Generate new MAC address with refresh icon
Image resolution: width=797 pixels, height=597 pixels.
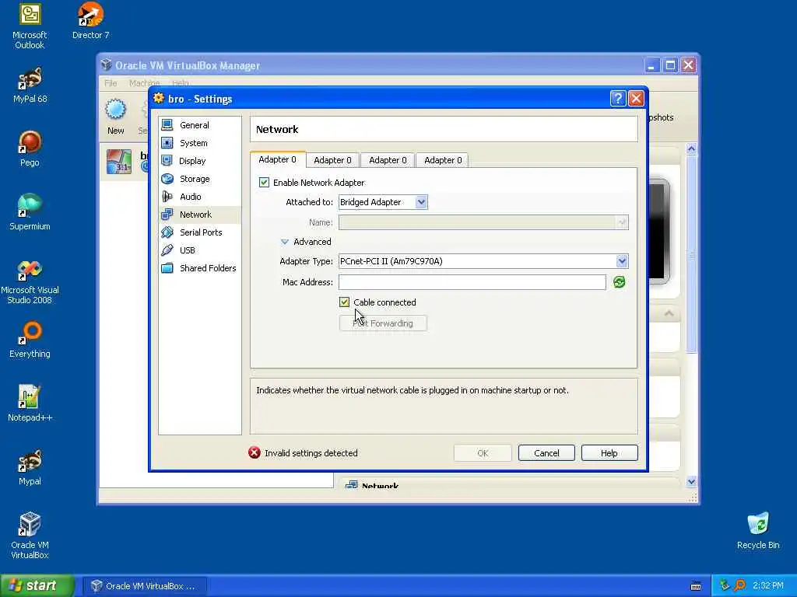tap(619, 282)
